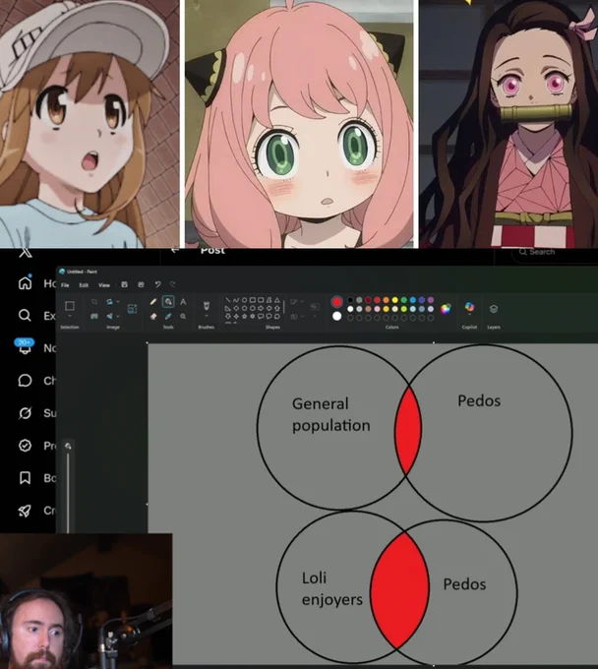This screenshot has height=669, width=598.
Task: Open the View menu in Paint
Action: (104, 285)
